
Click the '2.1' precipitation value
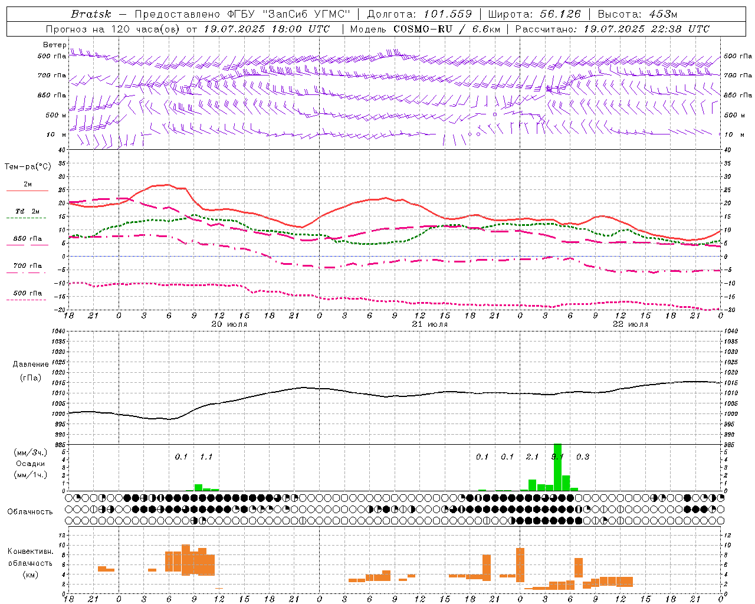coord(532,457)
